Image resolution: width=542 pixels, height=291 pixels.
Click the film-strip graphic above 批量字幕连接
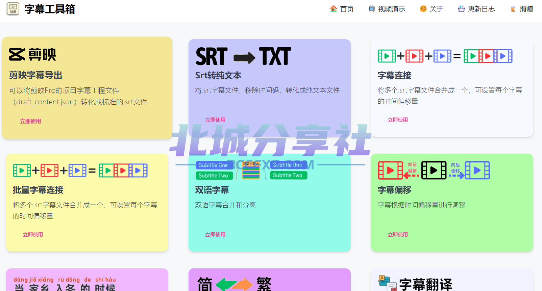[80, 170]
